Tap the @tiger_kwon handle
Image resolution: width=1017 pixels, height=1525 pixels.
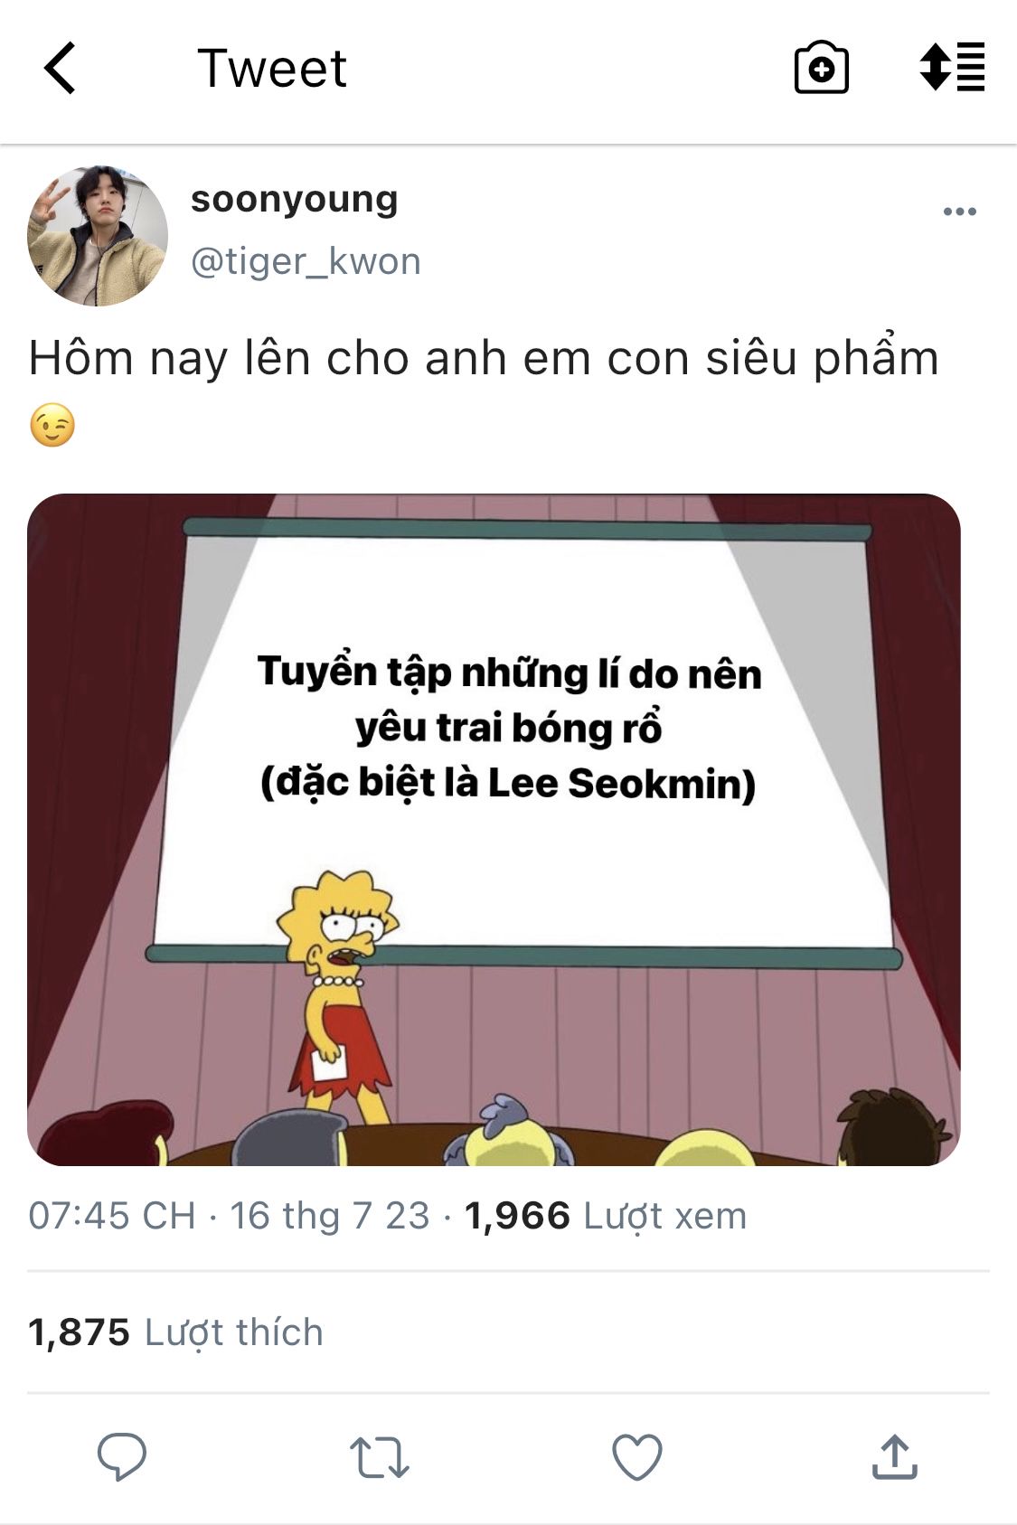click(x=306, y=261)
